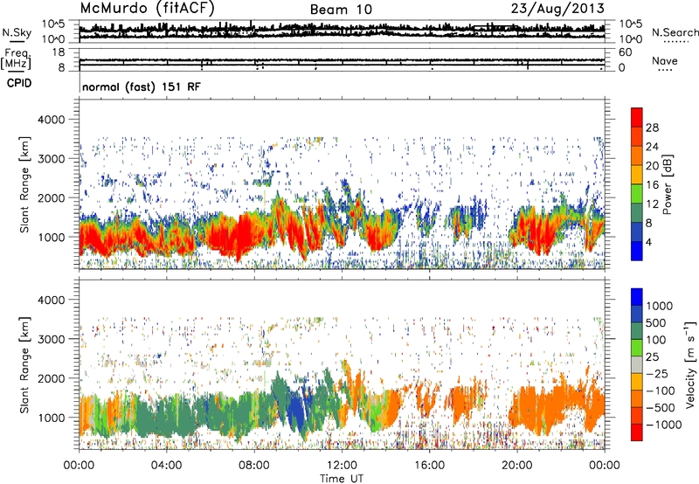This screenshot has height=484, width=699.
Task: Click the red bottom of the velocity colorbar
Action: [637, 432]
